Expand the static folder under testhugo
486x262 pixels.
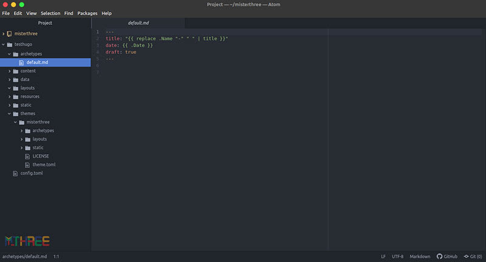tap(9, 105)
